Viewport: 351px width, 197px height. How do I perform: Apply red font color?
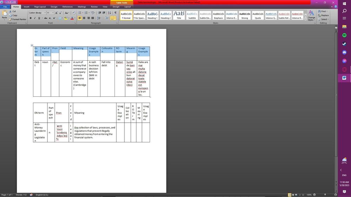pyautogui.click(x=72, y=18)
